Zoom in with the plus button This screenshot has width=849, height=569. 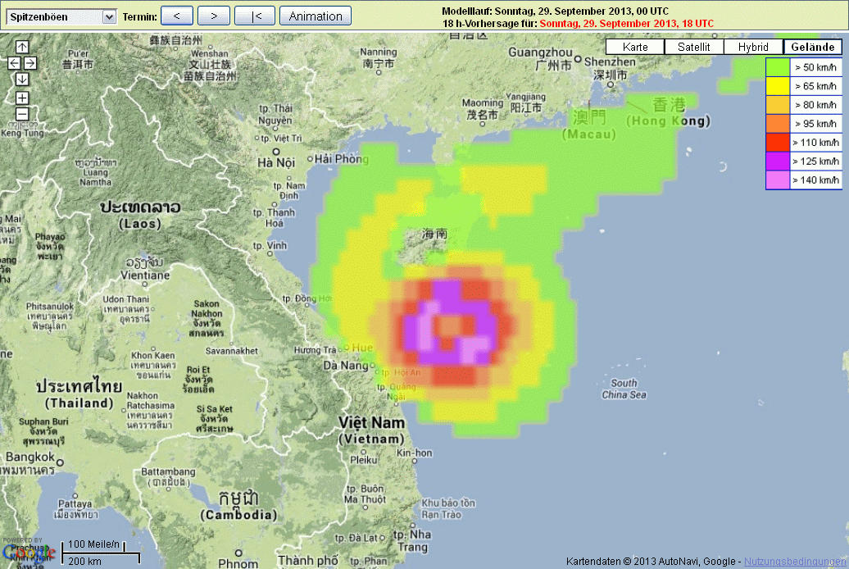[x=22, y=98]
